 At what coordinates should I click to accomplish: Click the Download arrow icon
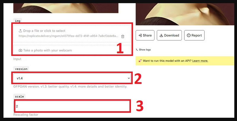[161, 35]
